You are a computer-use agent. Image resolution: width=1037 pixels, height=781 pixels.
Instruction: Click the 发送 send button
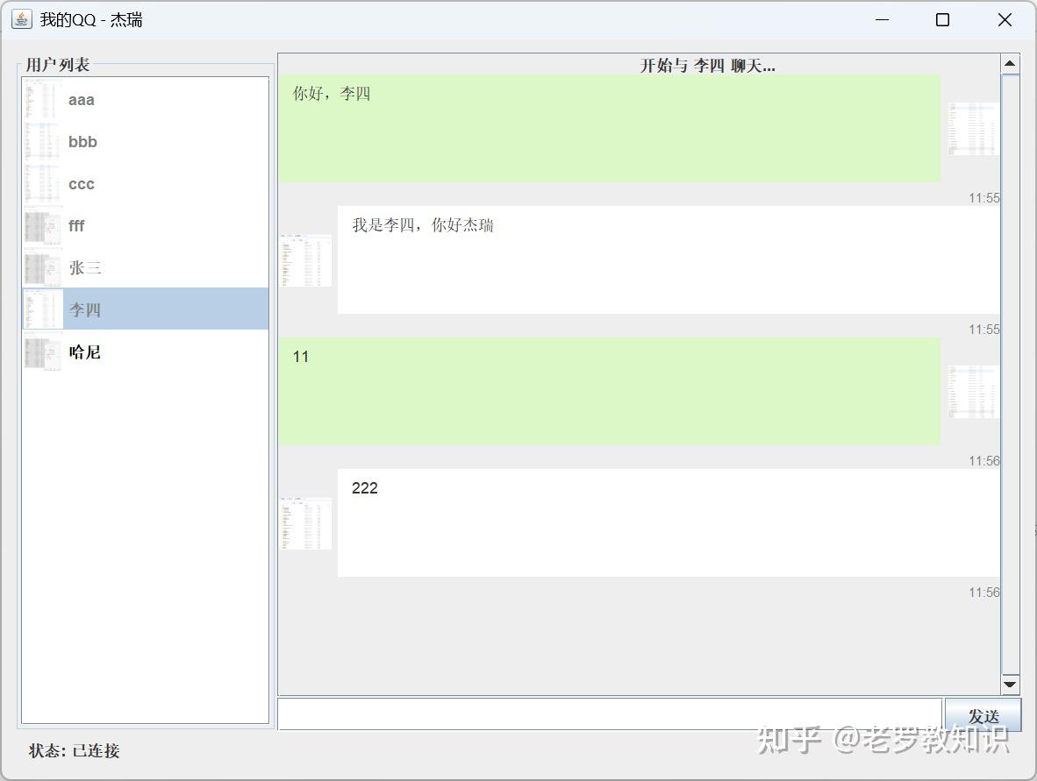[983, 715]
